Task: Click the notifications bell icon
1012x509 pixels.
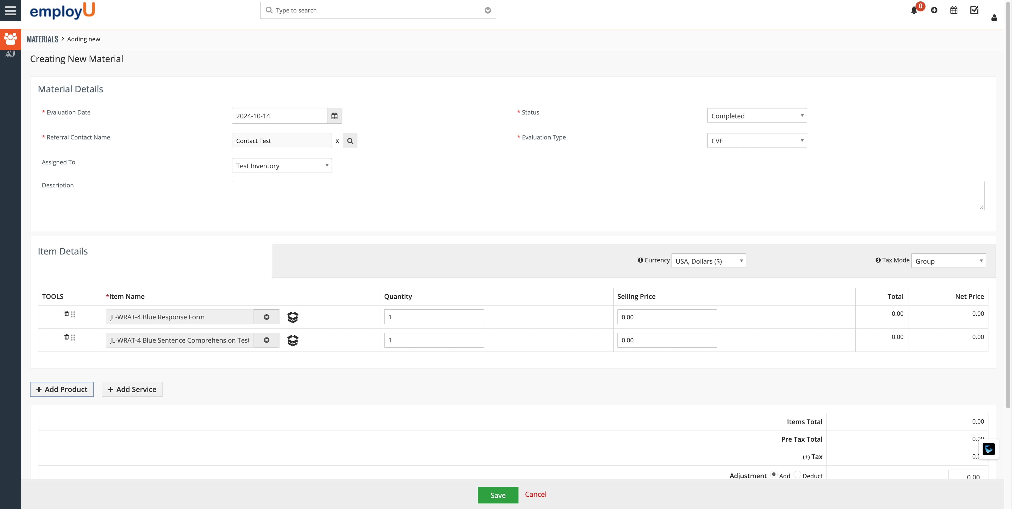Action: pos(914,11)
